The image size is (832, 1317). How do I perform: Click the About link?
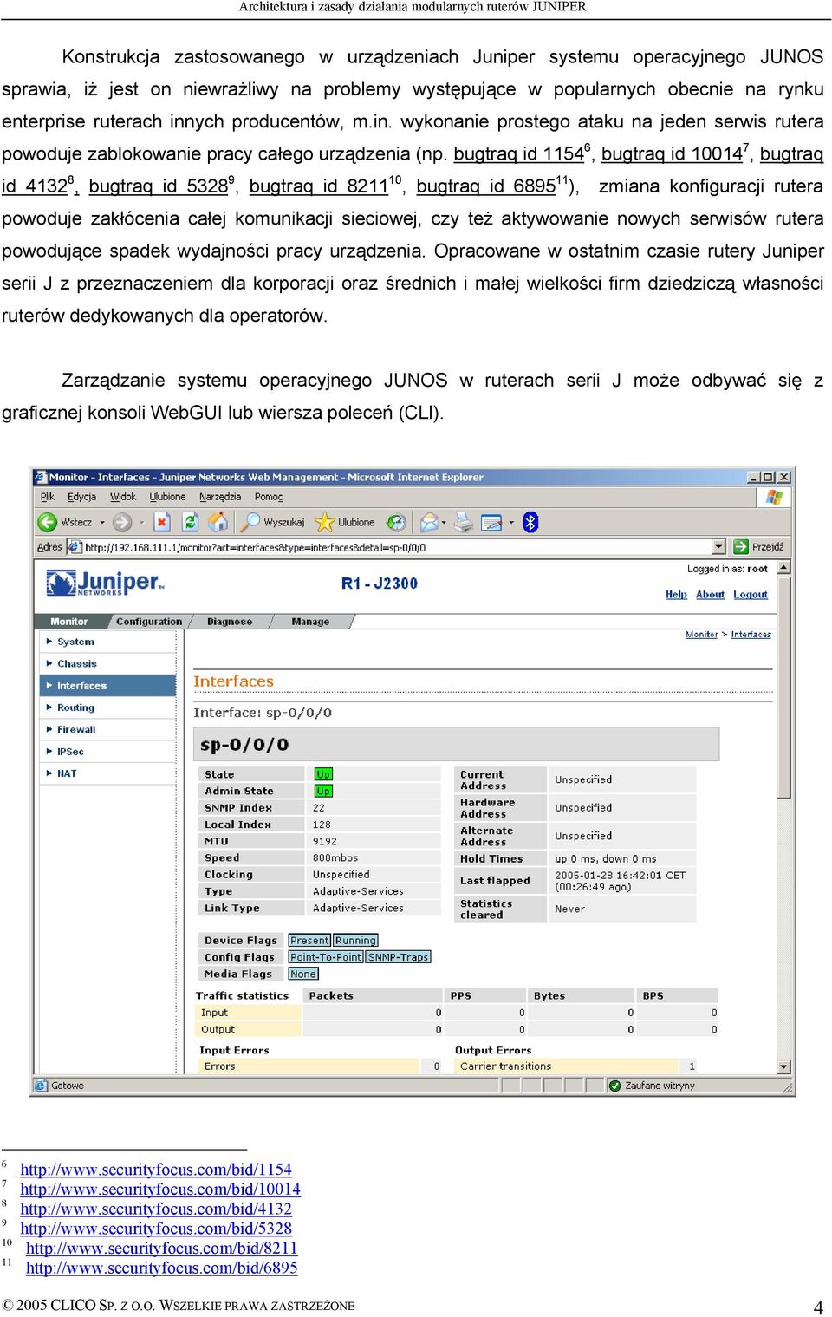coord(710,595)
